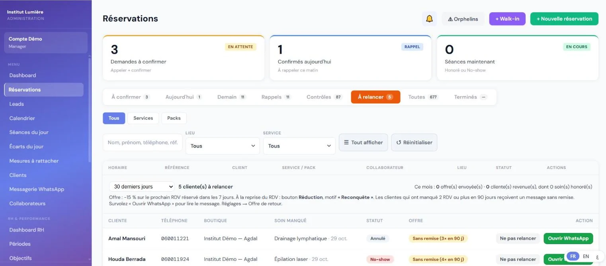Create a Nouvelle réservation
606x266 pixels.
(564, 19)
